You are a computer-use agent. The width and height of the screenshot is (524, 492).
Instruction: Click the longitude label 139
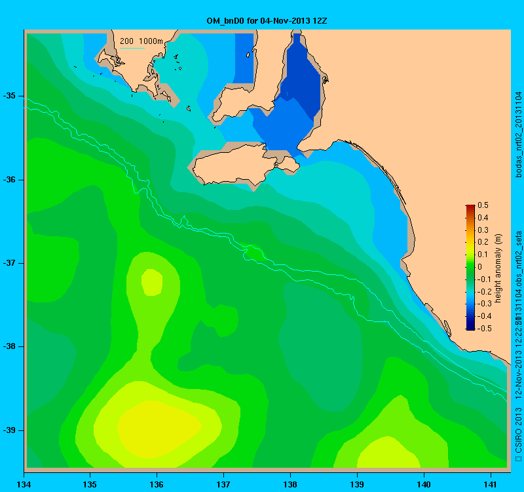pyautogui.click(x=357, y=485)
